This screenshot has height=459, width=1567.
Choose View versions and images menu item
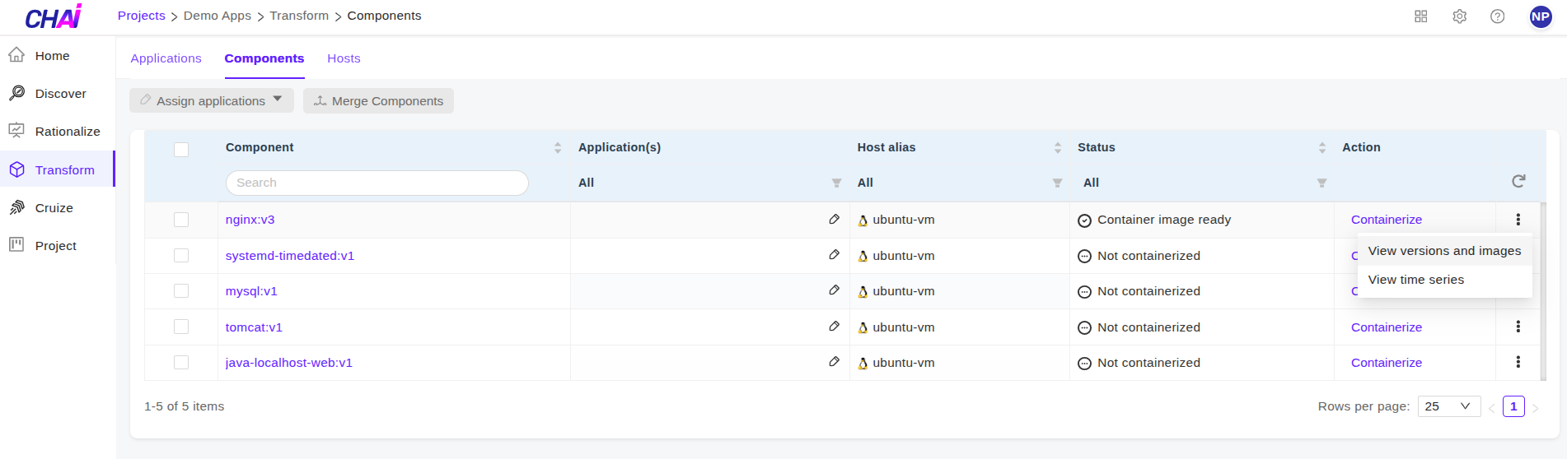(1443, 251)
